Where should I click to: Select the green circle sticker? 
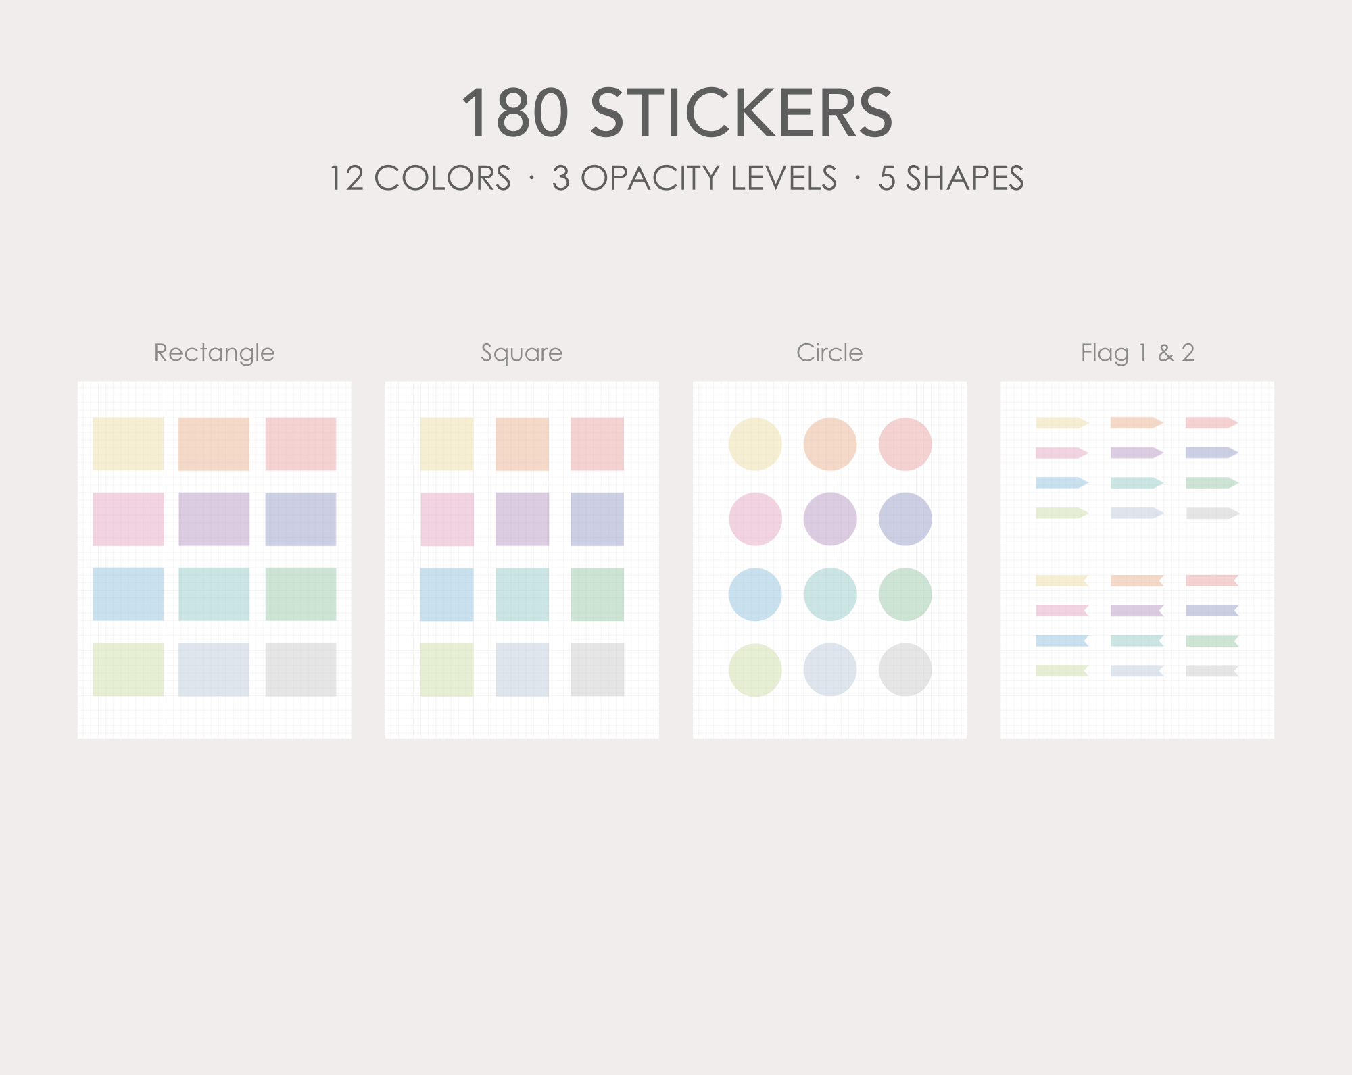click(905, 595)
